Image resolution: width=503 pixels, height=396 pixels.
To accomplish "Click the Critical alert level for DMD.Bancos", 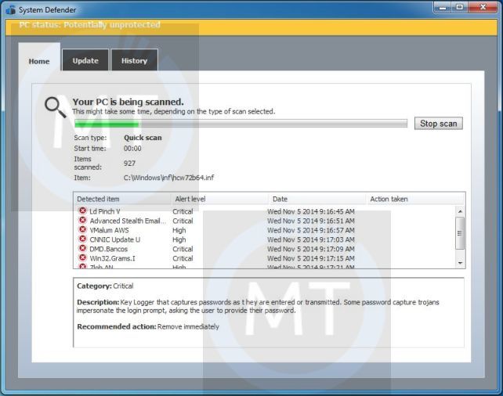I will click(183, 249).
